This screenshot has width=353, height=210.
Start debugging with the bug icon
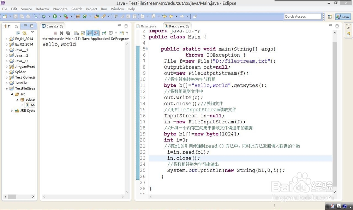coord(44,16)
